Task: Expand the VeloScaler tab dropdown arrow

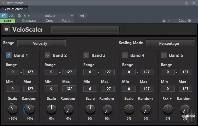Action: tap(26, 9)
